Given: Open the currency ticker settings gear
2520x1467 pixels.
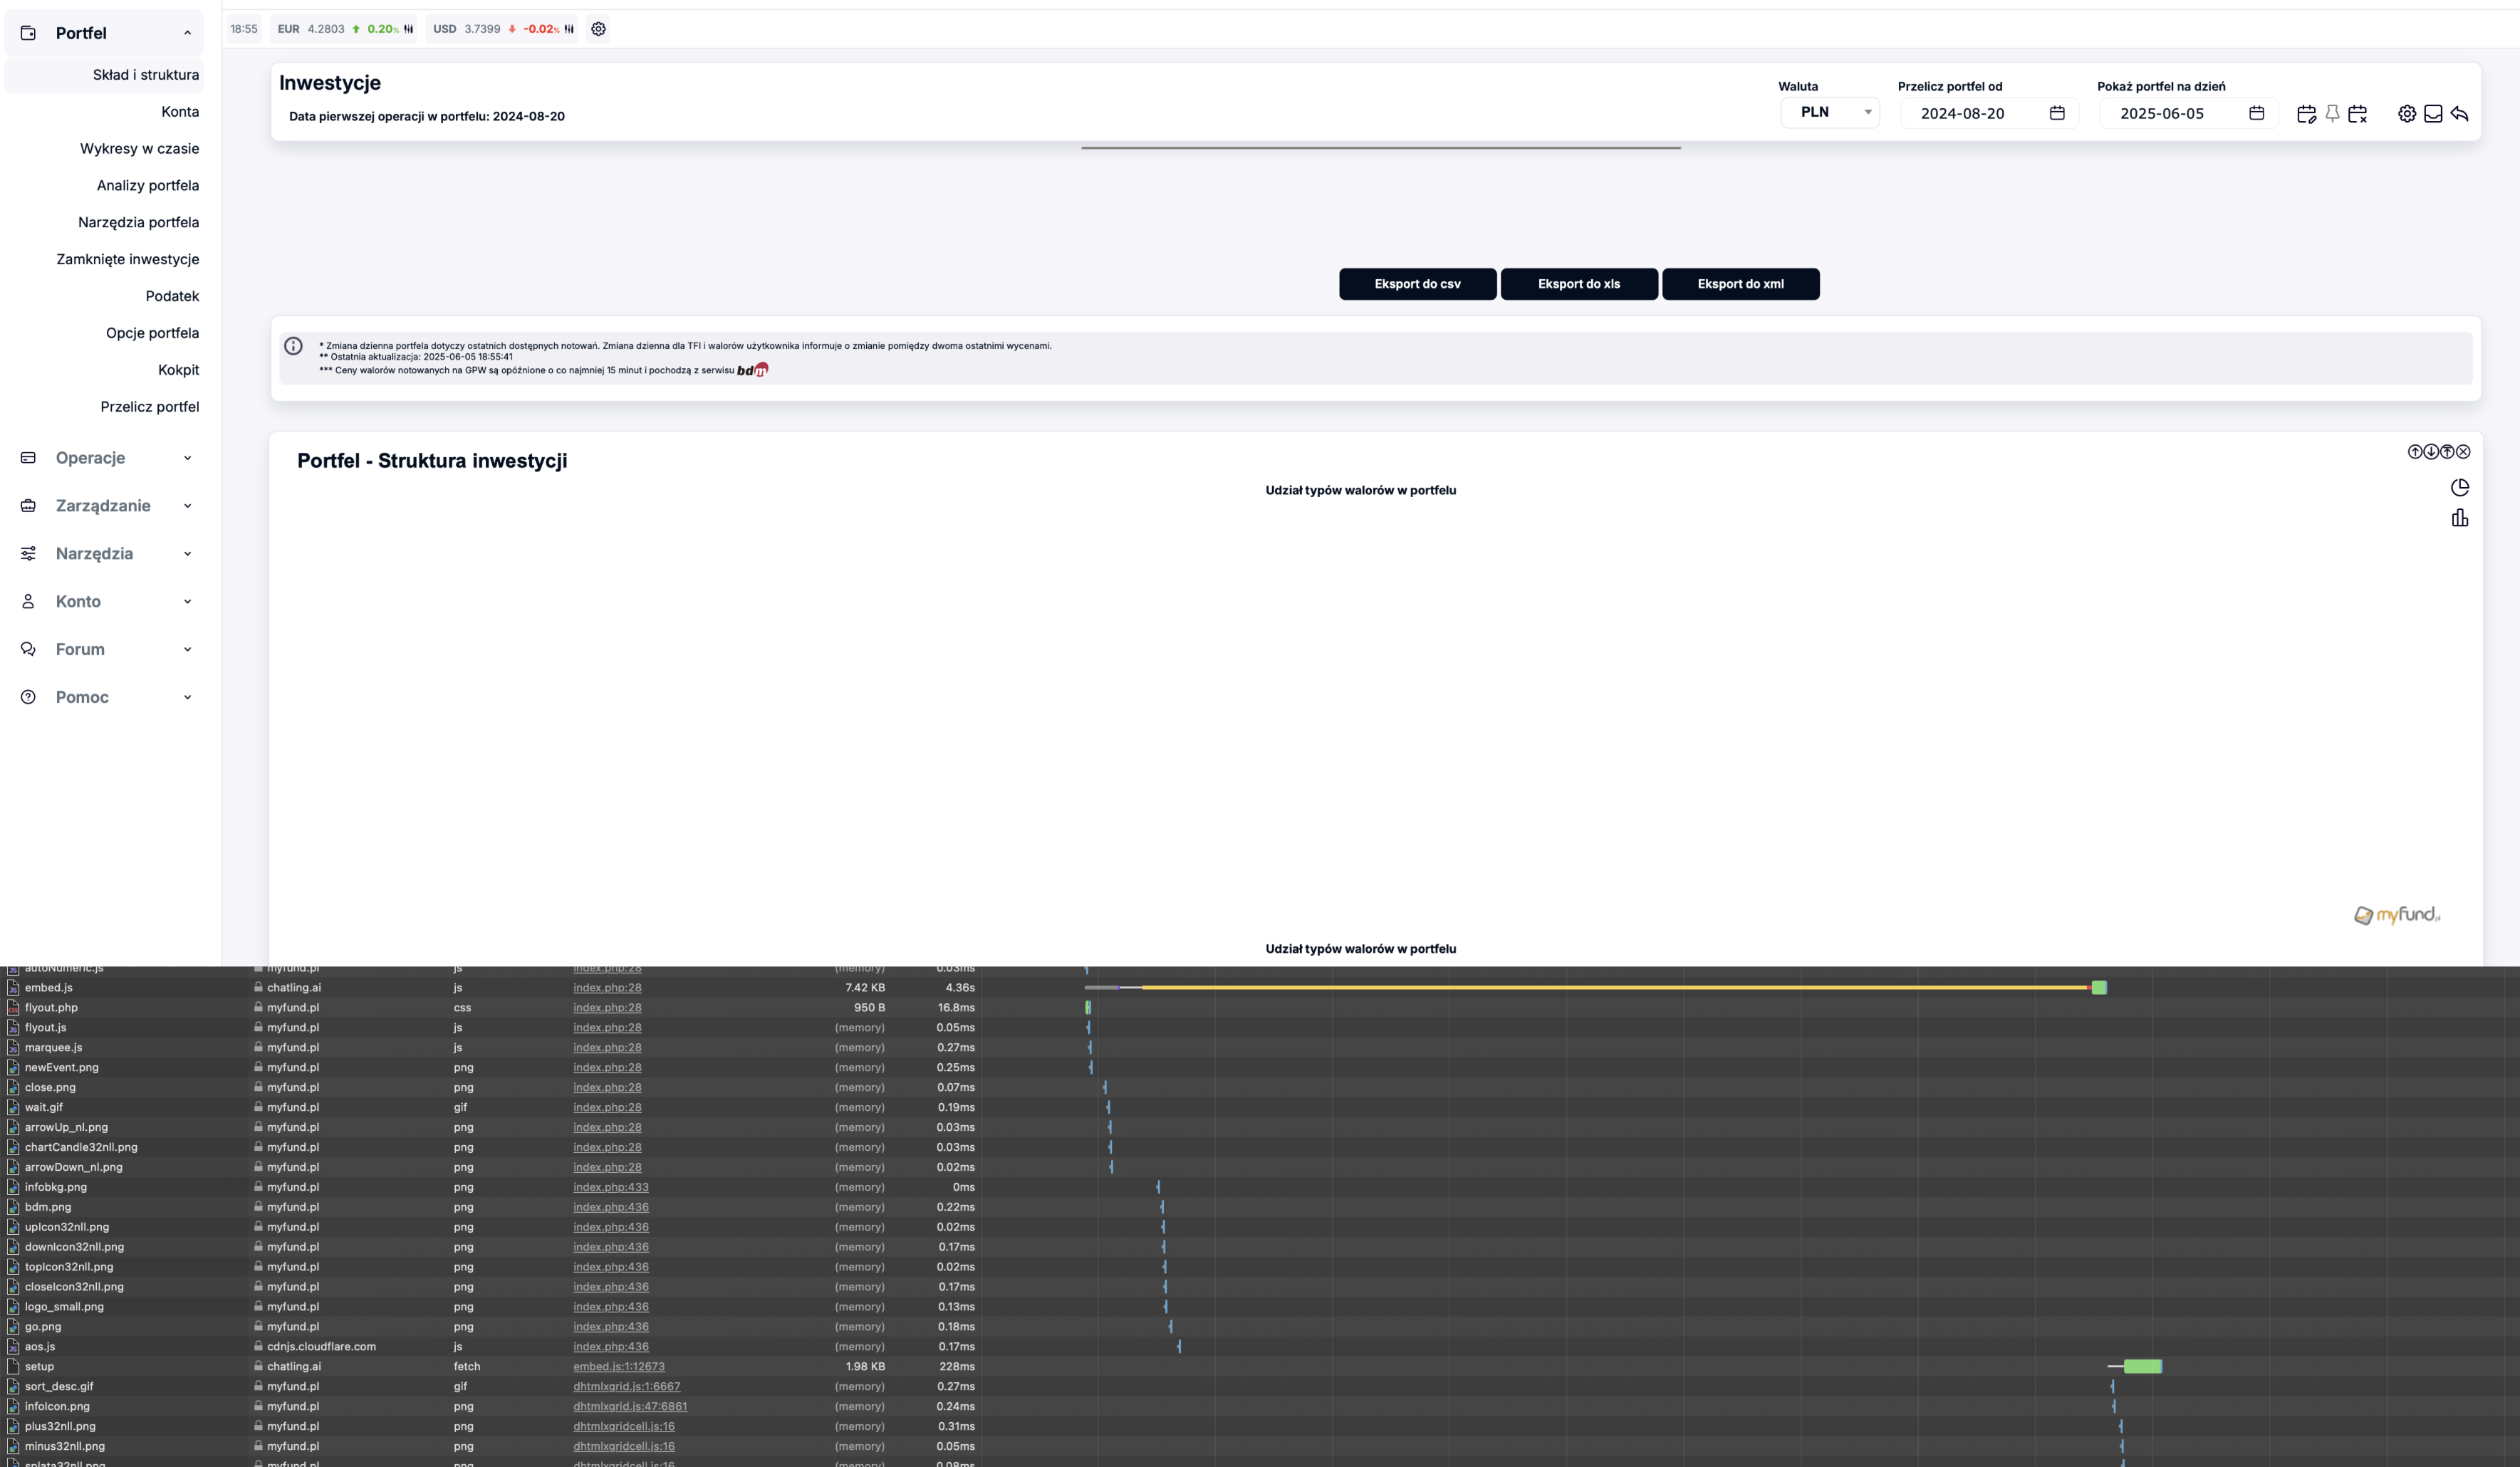Looking at the screenshot, I should (598, 29).
